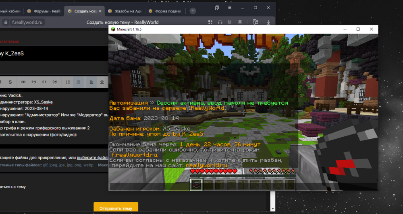The image size is (403, 214).
Task: Click 'По причине: упом дс by K_ZeeS' line
Action: coord(156,134)
